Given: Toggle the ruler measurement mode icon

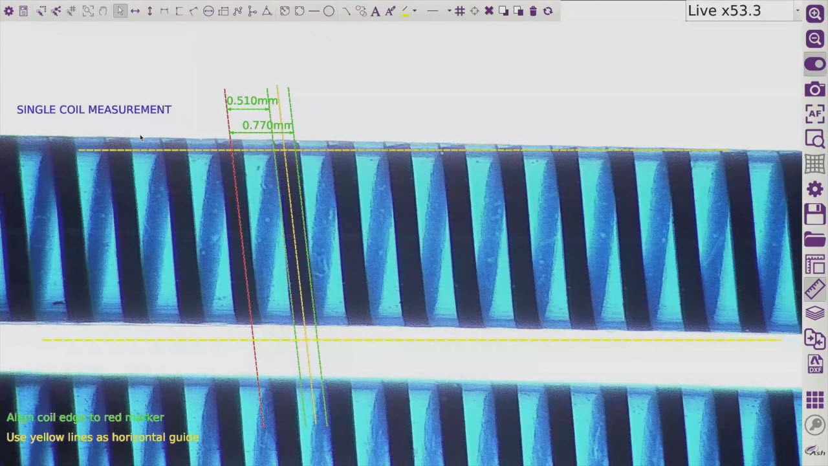Looking at the screenshot, I should tap(814, 289).
